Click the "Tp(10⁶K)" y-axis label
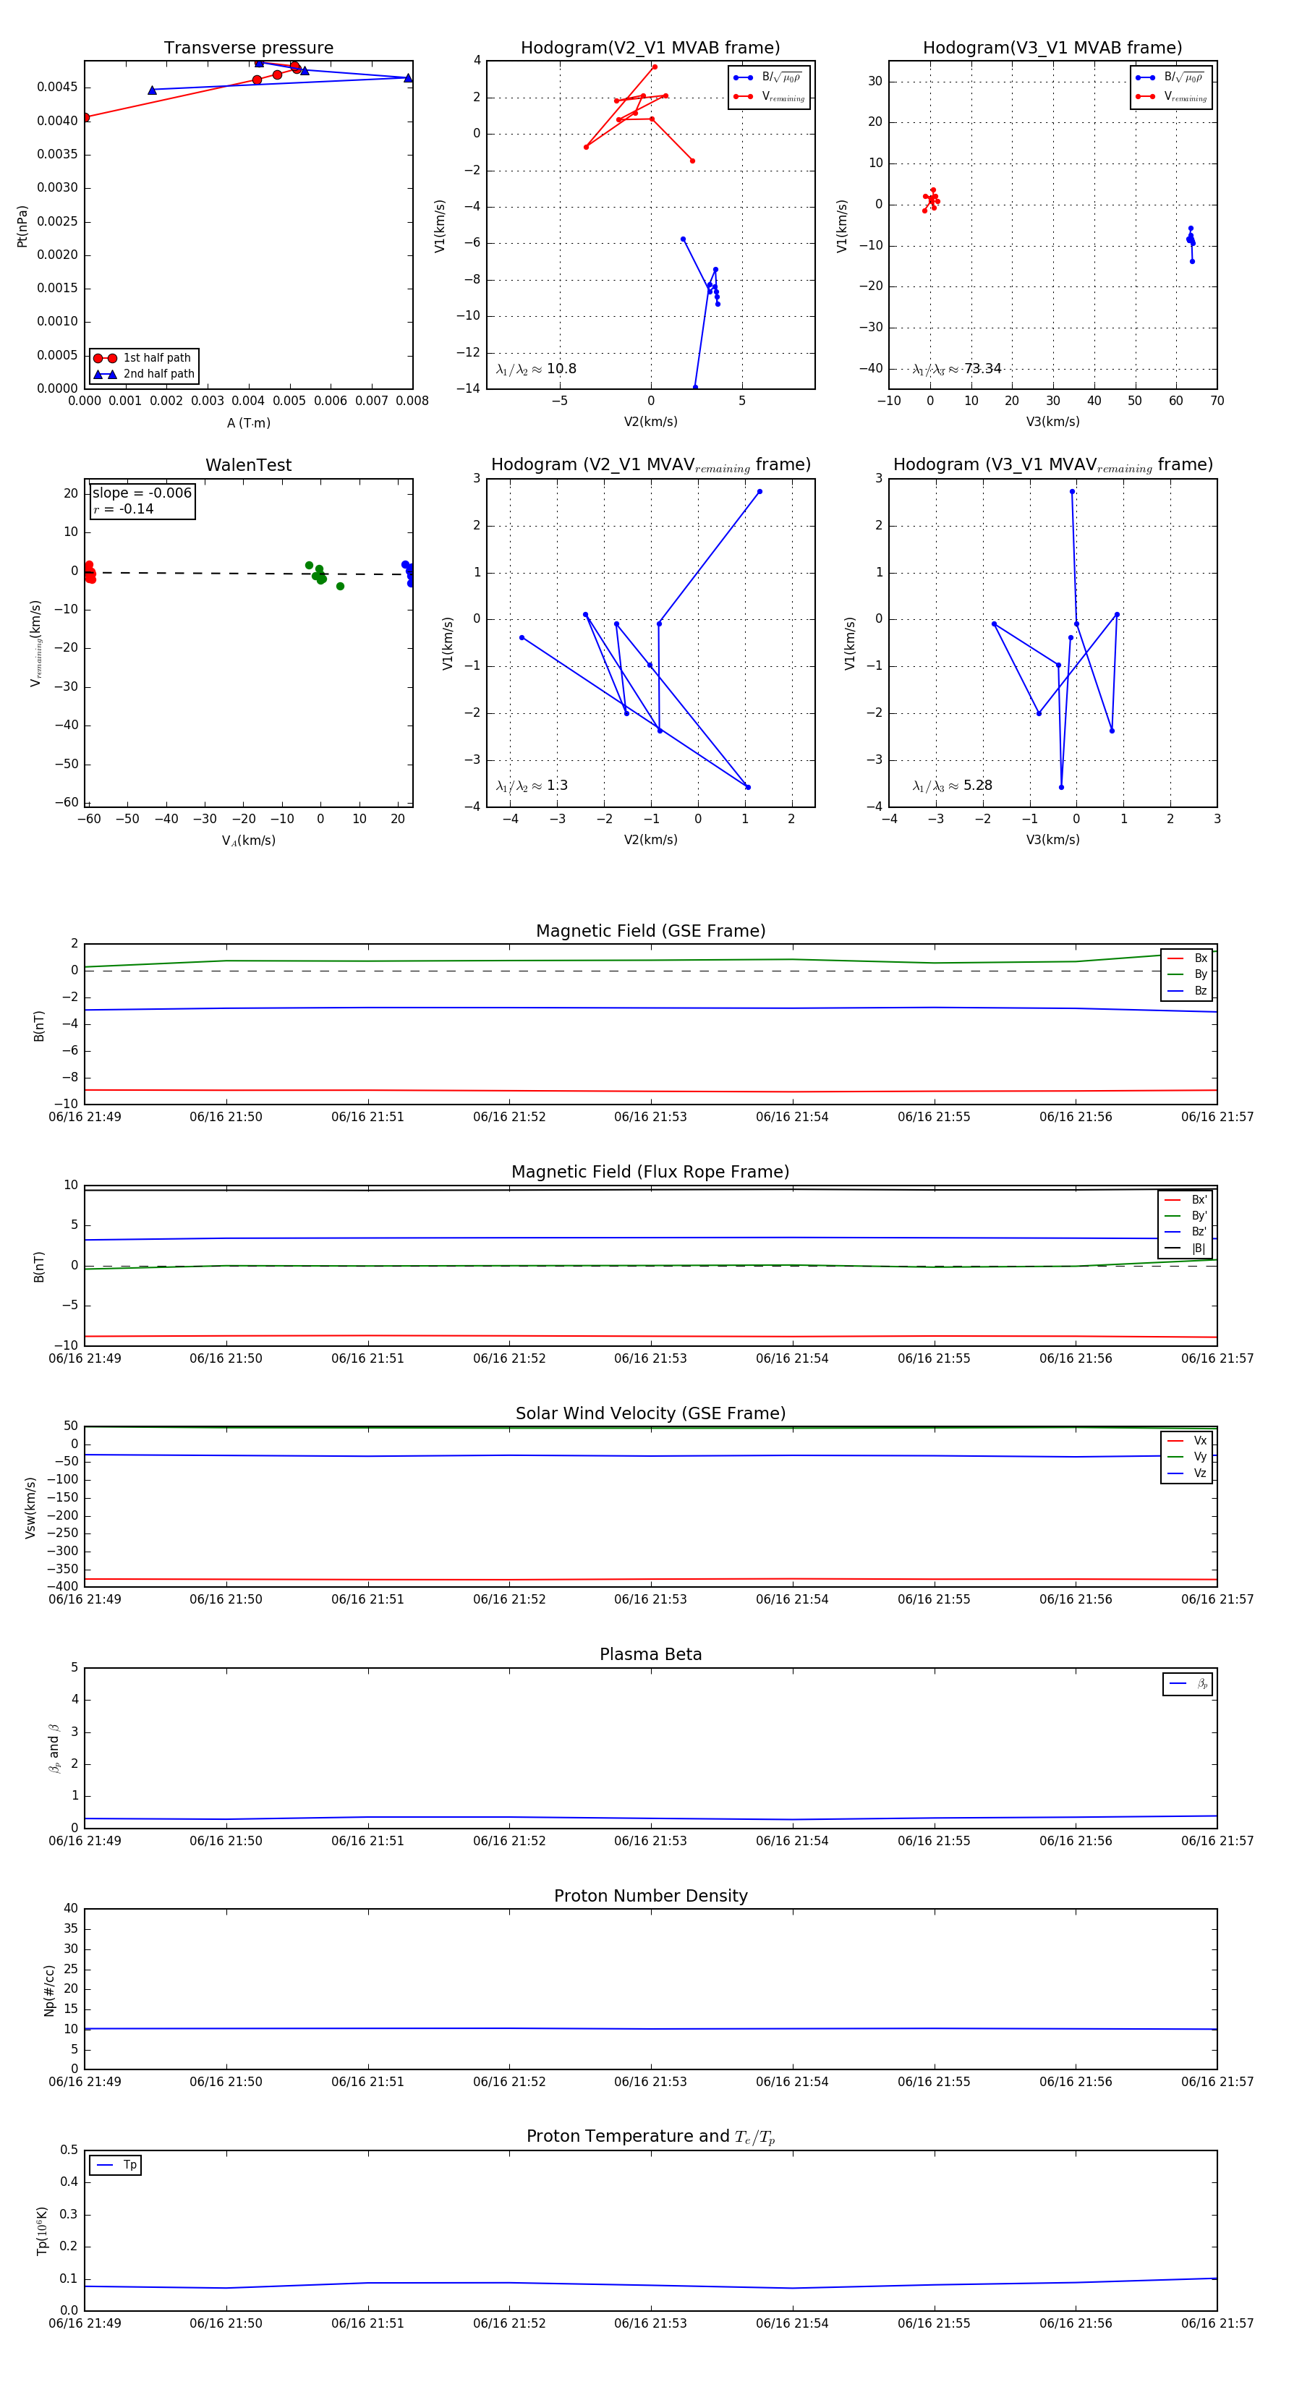The width and height of the screenshot is (1302, 2387). click(43, 2231)
